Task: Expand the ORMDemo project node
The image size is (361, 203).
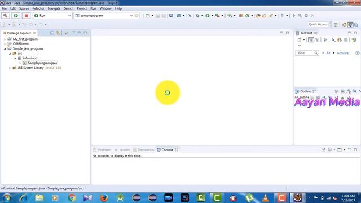Action: pyautogui.click(x=5, y=44)
